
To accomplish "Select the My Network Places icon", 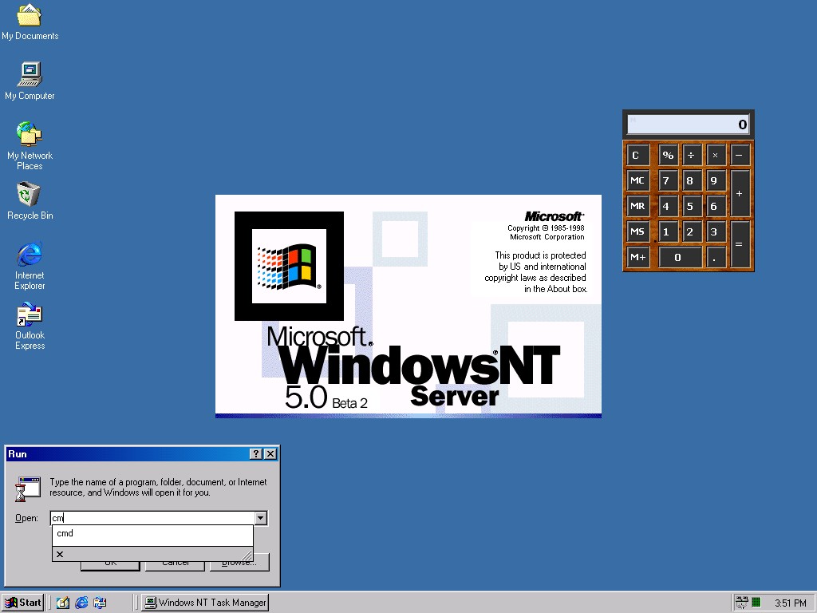I will 30,145.
